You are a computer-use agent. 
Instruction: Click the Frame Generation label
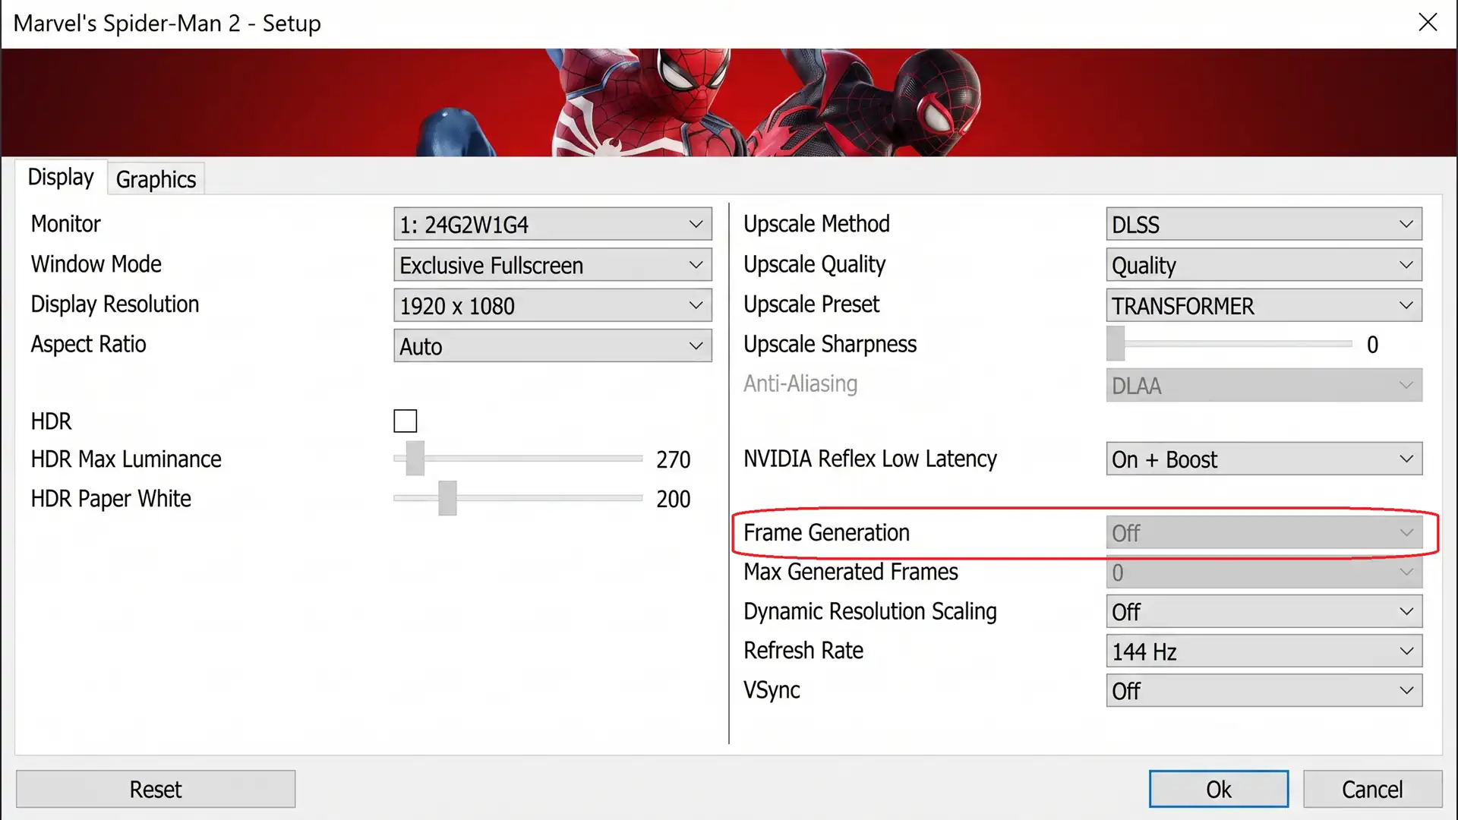pyautogui.click(x=826, y=532)
